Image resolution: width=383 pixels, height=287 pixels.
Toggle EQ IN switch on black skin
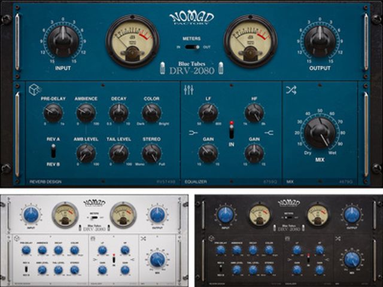pyautogui.click(x=308, y=259)
